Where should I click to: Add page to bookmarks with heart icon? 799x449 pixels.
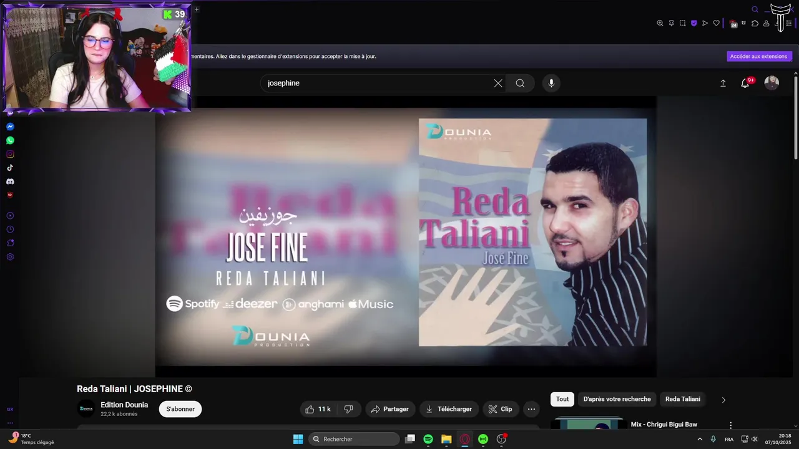pyautogui.click(x=716, y=23)
